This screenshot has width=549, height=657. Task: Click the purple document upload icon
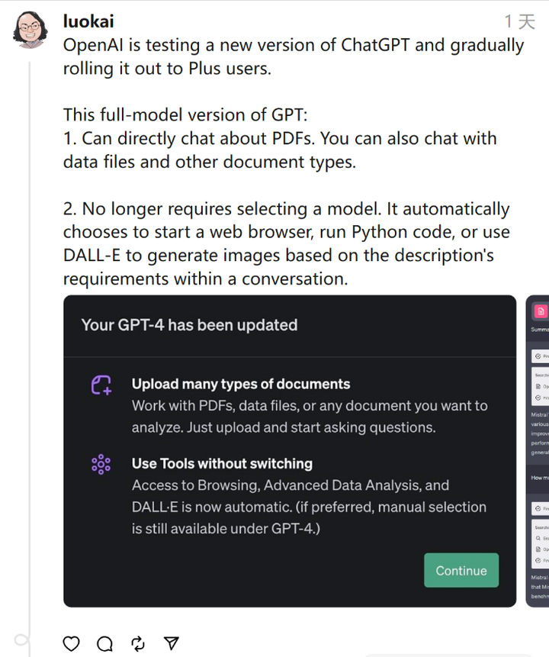(x=101, y=385)
